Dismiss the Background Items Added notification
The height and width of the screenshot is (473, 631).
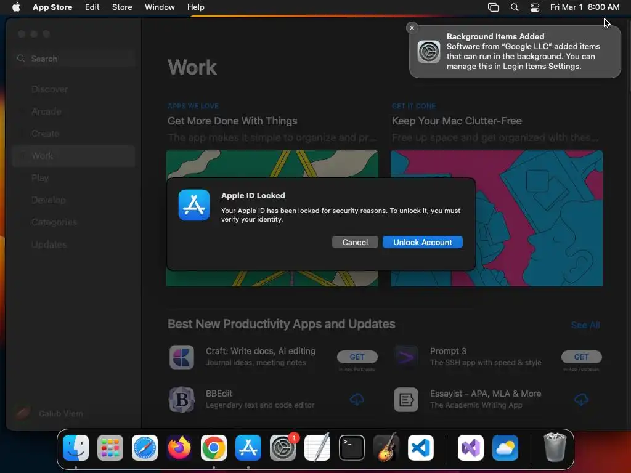click(412, 28)
